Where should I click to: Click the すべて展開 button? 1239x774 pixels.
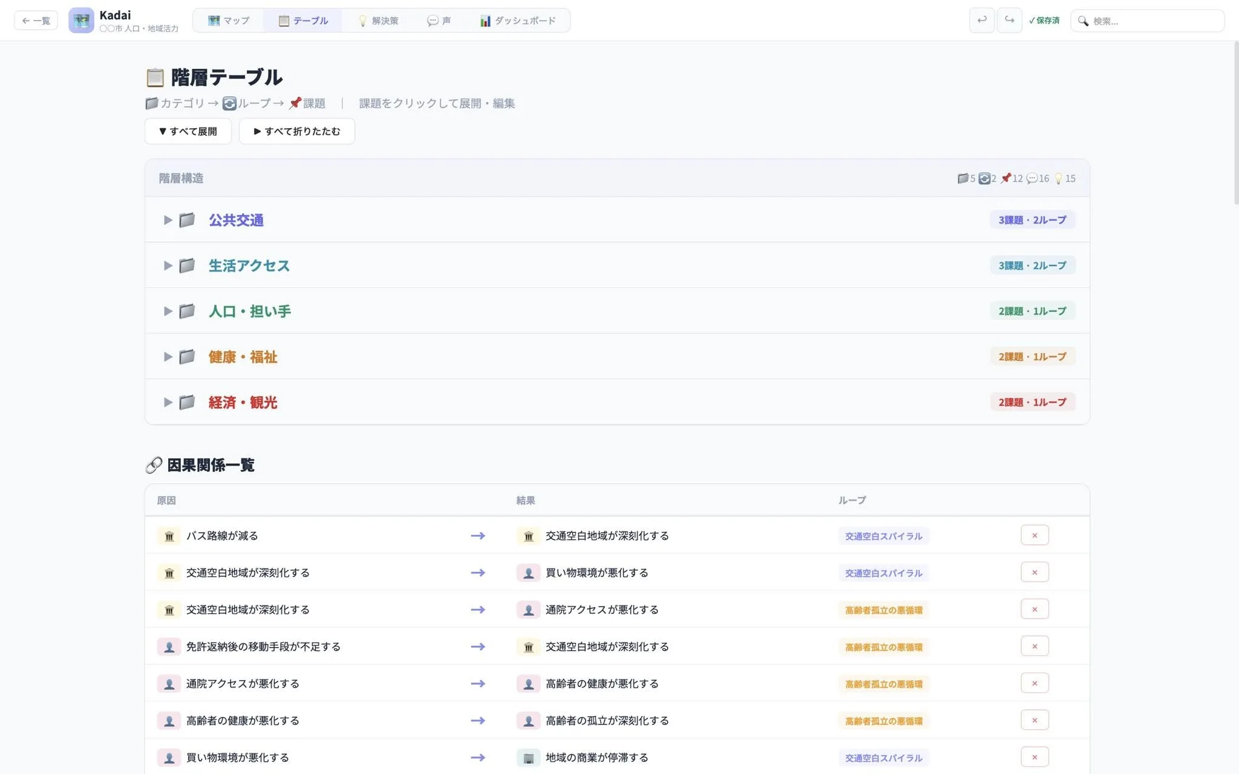tap(188, 131)
